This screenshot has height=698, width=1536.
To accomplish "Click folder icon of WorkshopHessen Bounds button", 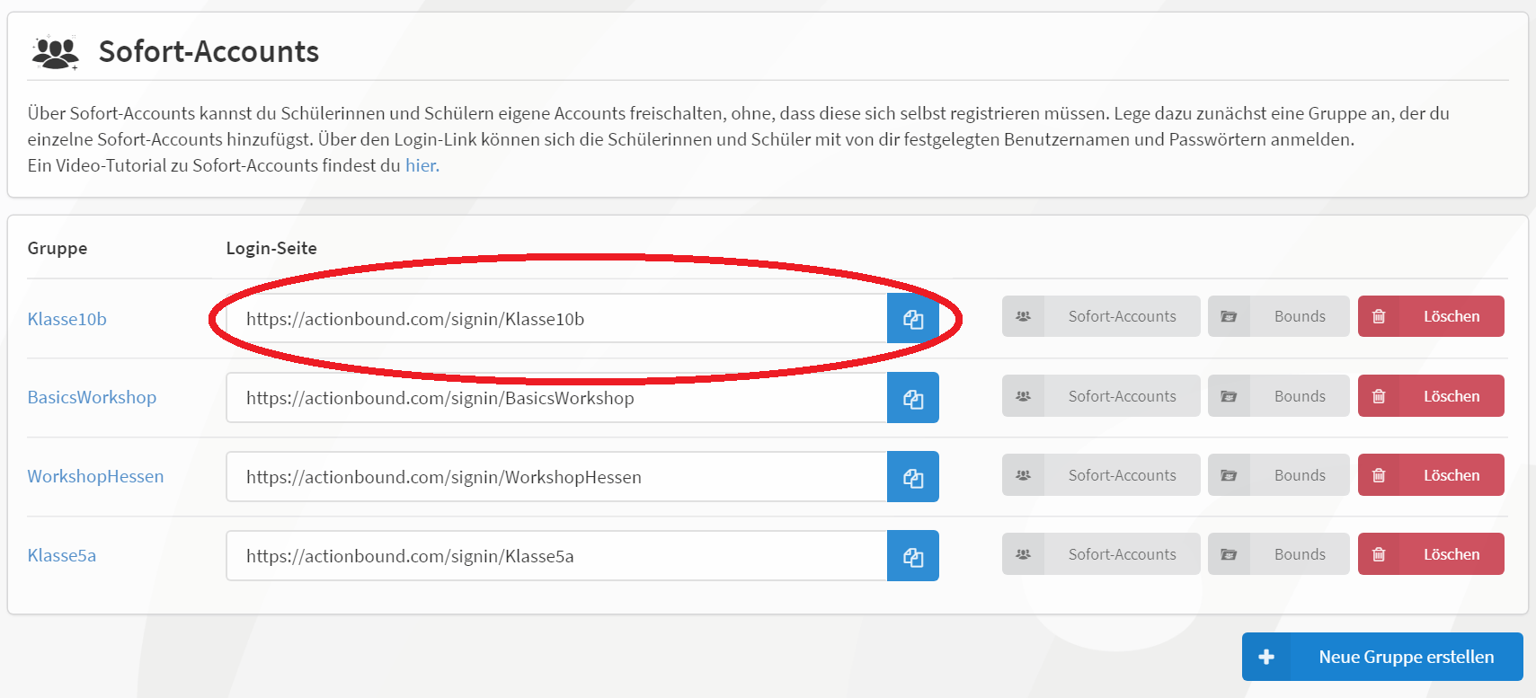I will click(x=1229, y=475).
